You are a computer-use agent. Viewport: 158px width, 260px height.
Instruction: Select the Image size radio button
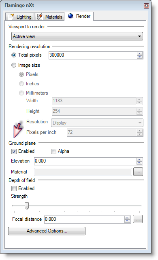pos(14,65)
